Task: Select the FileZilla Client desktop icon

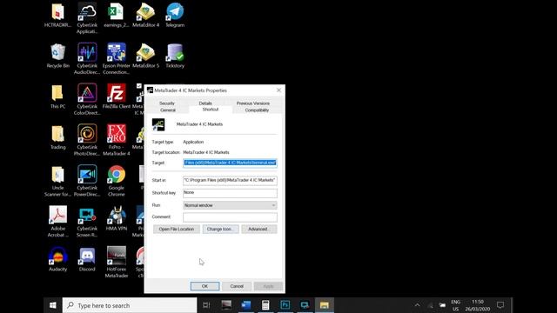Action: click(116, 97)
